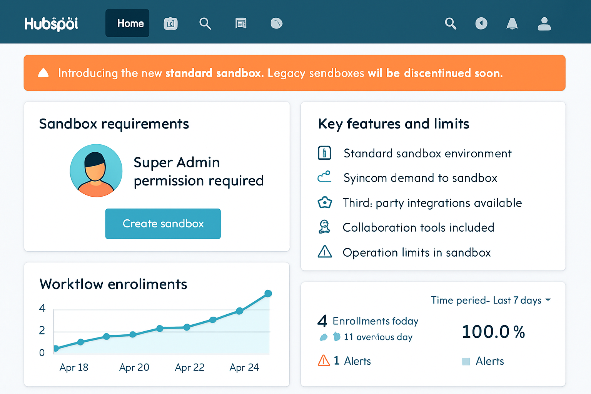Click 'Standard sandbox environment' text

tap(427, 154)
